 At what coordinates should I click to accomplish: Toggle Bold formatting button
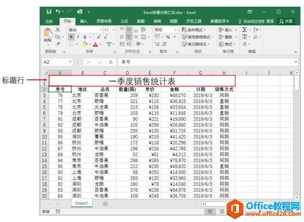(x=71, y=37)
